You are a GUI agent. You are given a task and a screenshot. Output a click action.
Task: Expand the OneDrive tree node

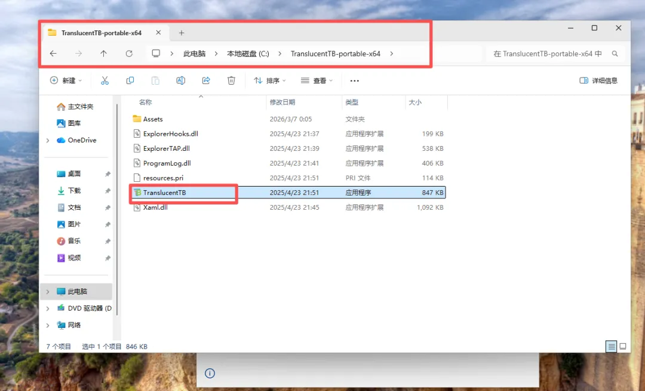[48, 141]
